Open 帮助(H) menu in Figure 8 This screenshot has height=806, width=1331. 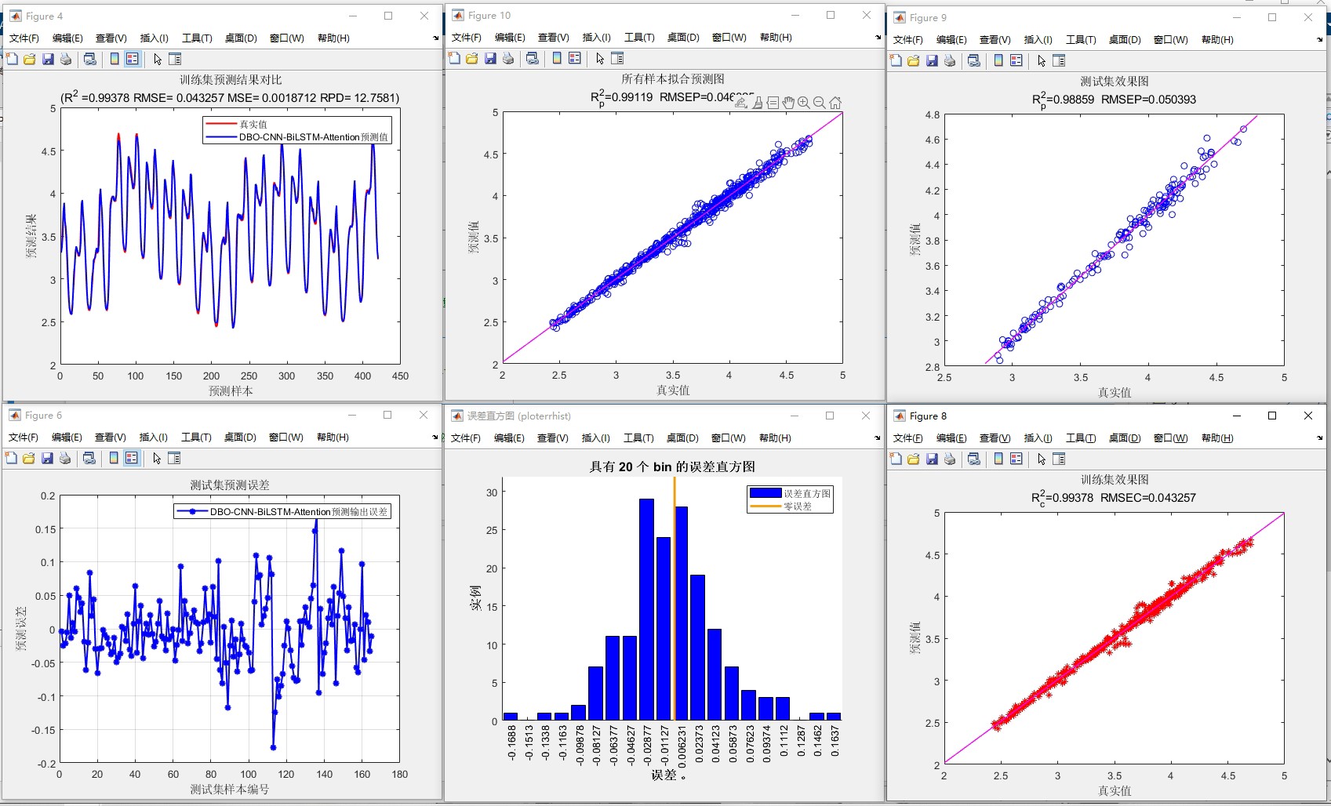(x=1217, y=437)
